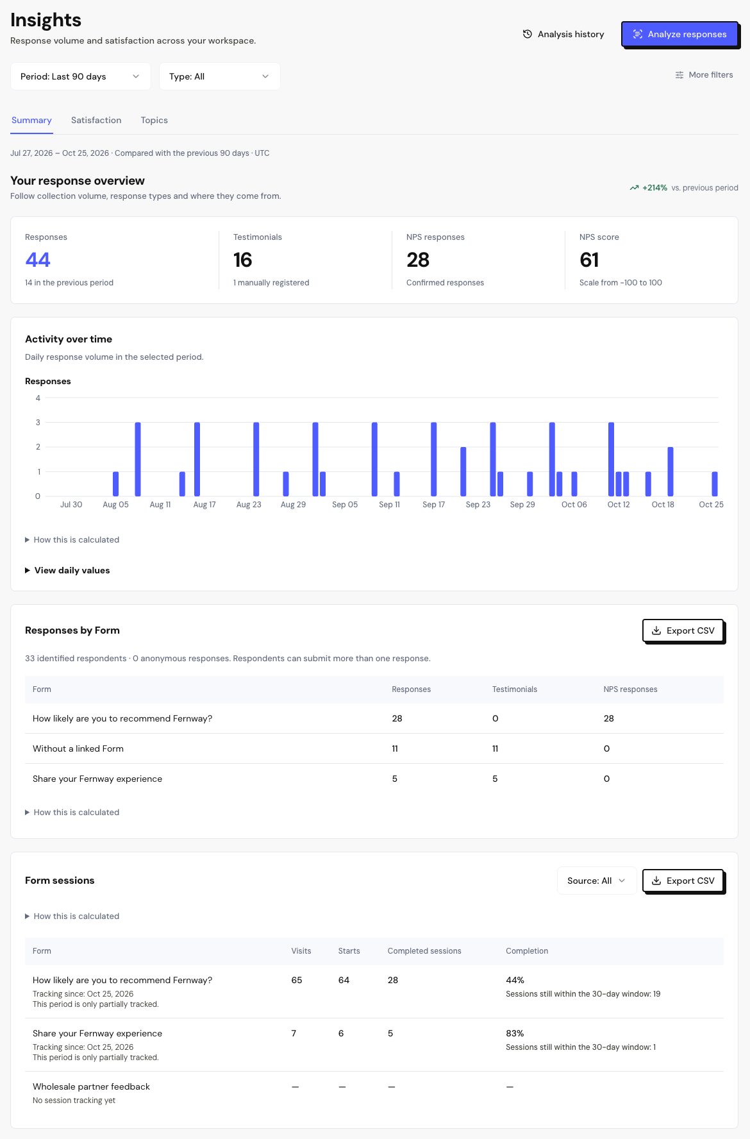Image resolution: width=750 pixels, height=1139 pixels.
Task: Click the Analyze responses scan icon
Action: 638,34
